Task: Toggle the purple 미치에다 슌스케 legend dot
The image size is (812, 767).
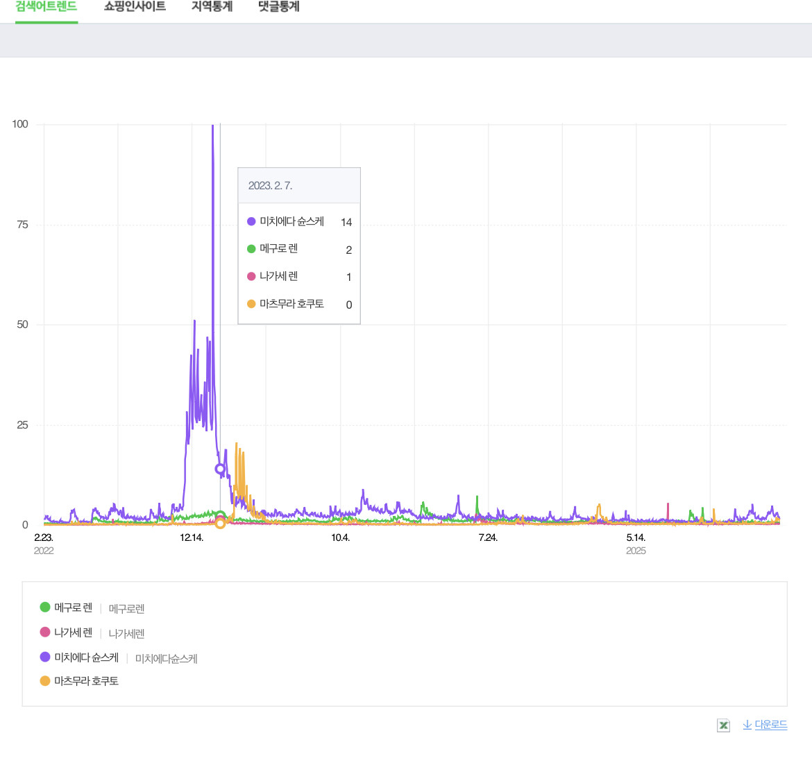Action: [x=45, y=657]
